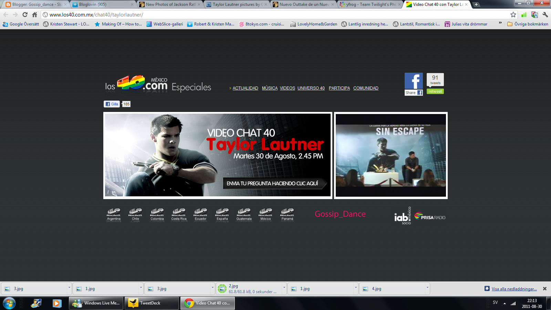
Task: Open the MÚSICA menu link
Action: [270, 88]
